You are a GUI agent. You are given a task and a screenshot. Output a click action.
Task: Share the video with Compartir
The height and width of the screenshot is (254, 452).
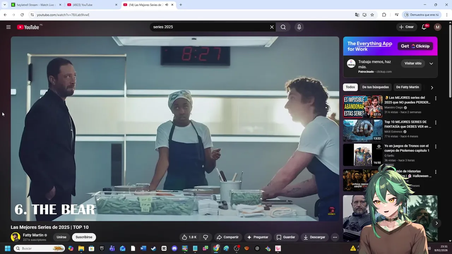(228, 237)
